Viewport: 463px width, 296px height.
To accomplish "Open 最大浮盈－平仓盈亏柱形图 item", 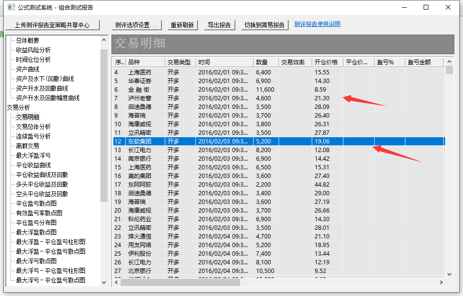I will coord(50,242).
